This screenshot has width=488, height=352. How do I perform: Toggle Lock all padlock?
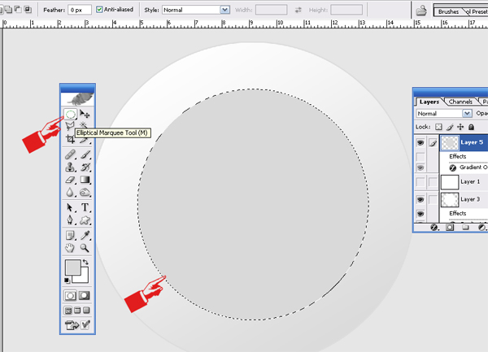(x=471, y=127)
